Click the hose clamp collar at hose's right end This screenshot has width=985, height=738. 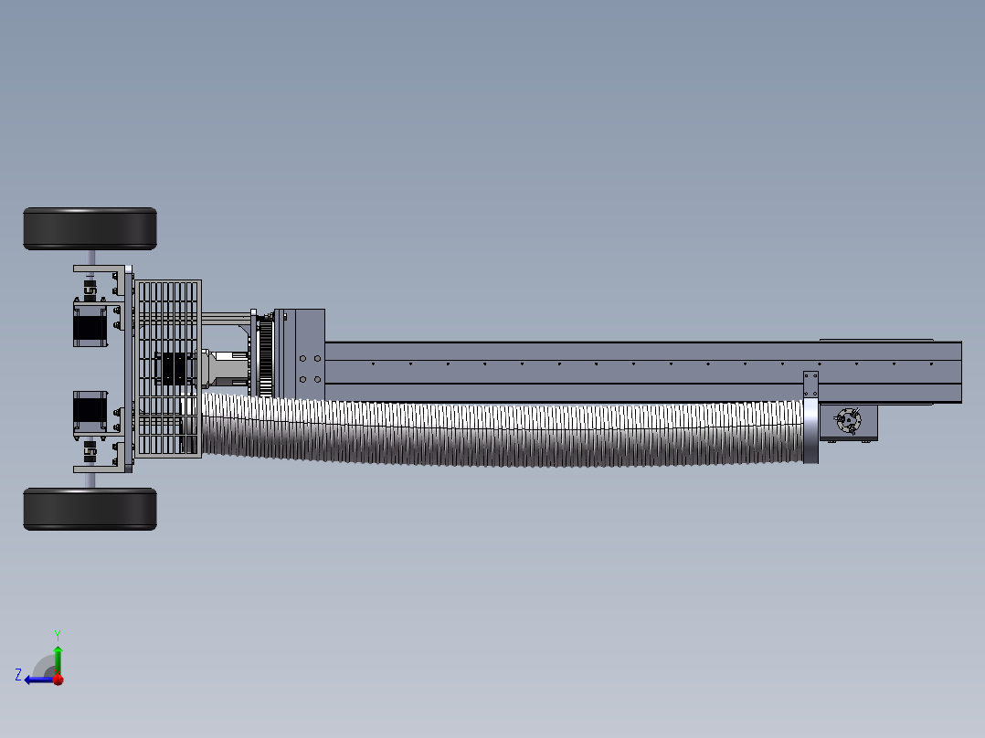click(x=811, y=431)
